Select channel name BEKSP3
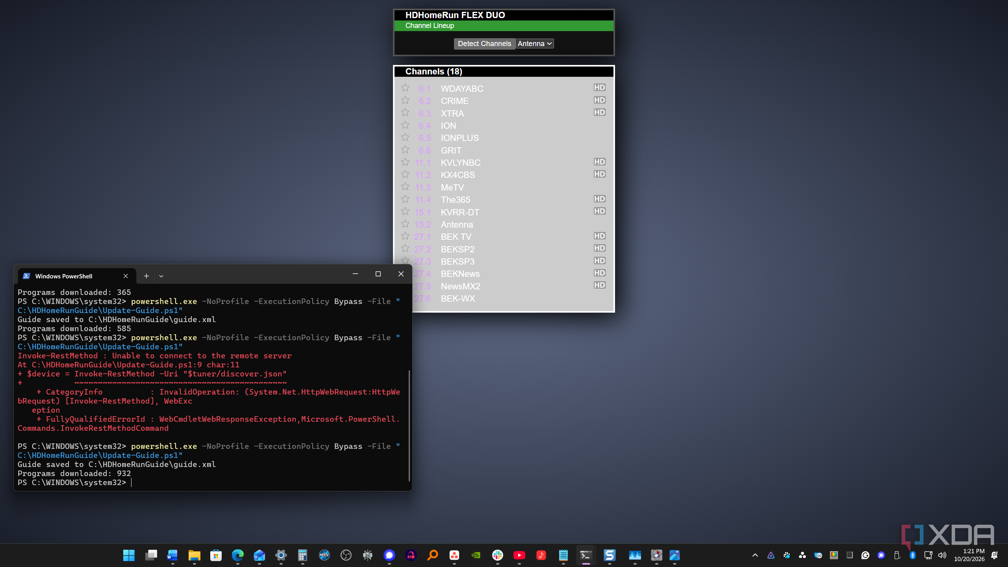Image resolution: width=1008 pixels, height=567 pixels. tap(458, 261)
